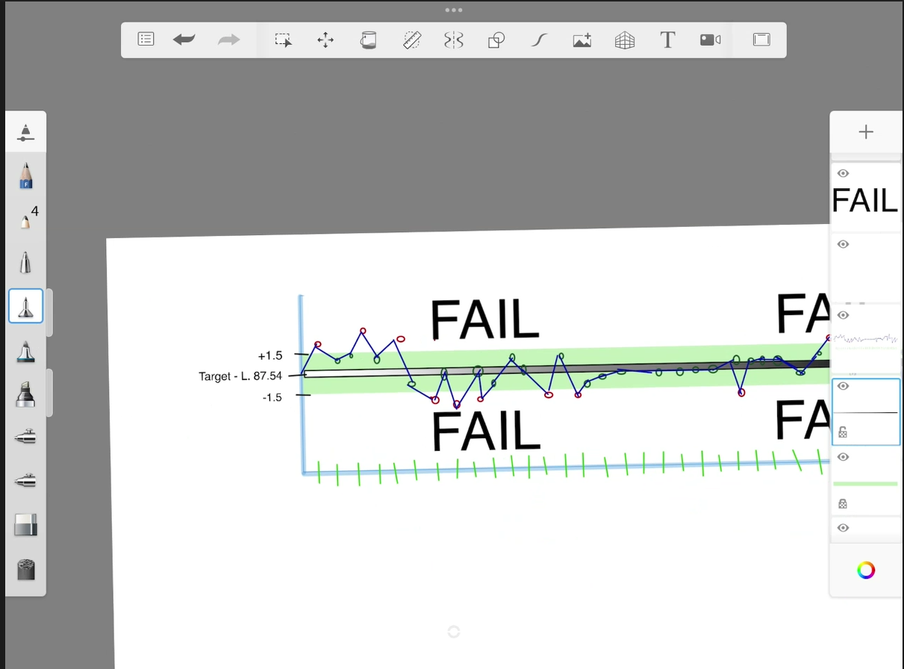The height and width of the screenshot is (669, 904).
Task: Select the blue F pencil brush
Action: [x=26, y=175]
